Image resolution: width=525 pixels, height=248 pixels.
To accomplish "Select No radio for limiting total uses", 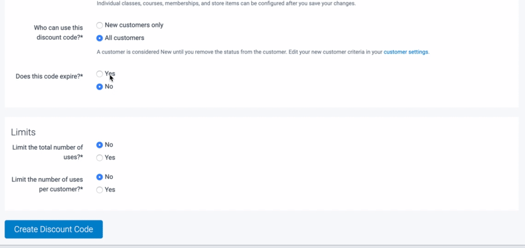I will coord(100,145).
